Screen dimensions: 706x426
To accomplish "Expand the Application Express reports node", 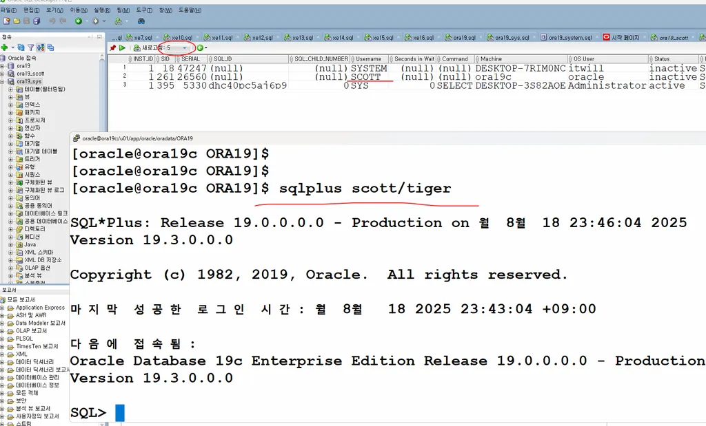I will [x=2, y=308].
